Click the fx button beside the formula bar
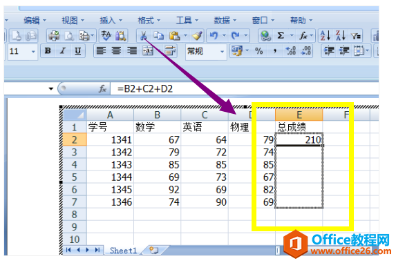This screenshot has height=263, width=396. point(102,89)
